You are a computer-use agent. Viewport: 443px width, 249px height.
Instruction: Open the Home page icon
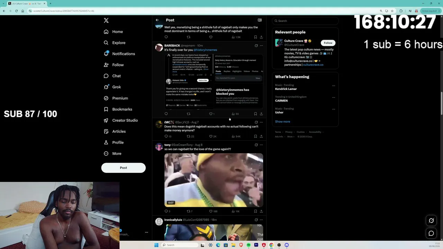coord(106,32)
